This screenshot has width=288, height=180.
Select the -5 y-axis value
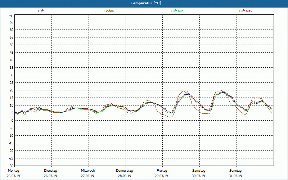pos(12,128)
